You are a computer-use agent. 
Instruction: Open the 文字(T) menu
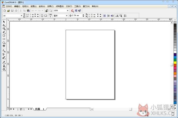coord(69,6)
